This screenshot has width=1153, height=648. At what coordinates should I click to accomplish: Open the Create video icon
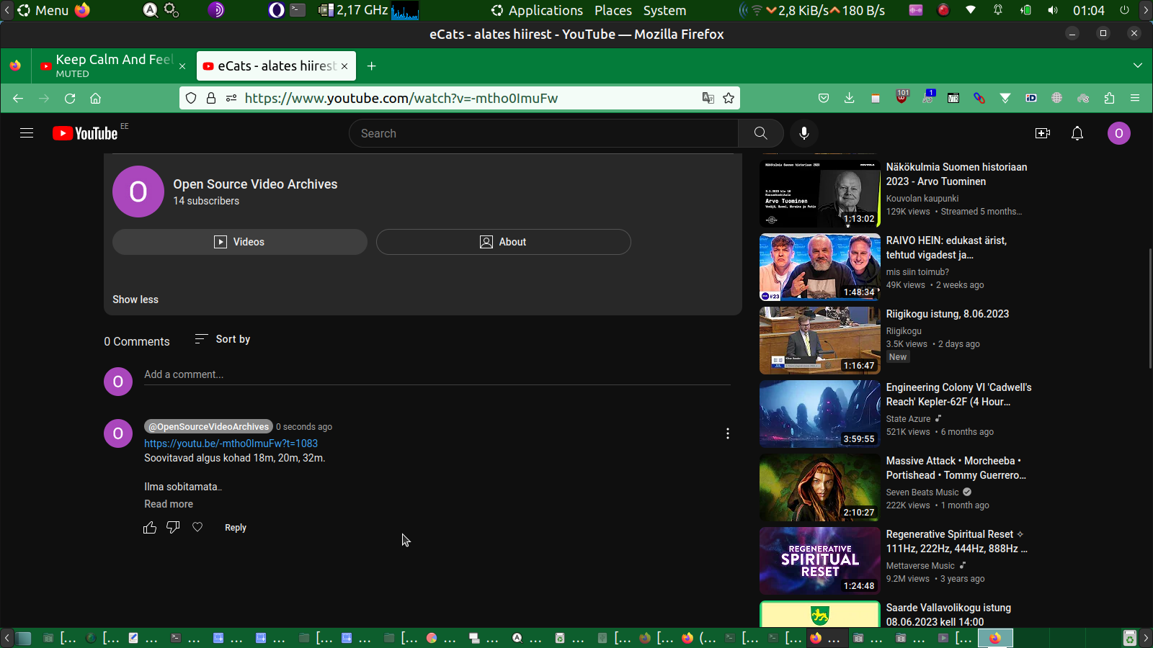1042,133
